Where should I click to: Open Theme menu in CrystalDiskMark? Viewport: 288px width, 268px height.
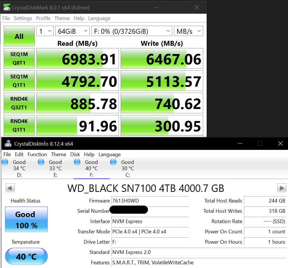point(62,18)
